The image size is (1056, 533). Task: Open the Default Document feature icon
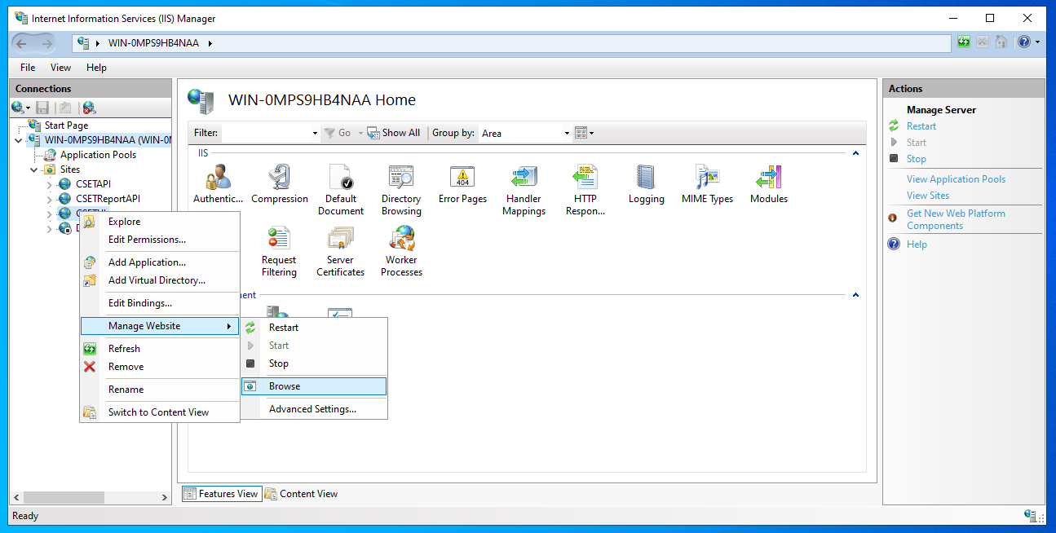[x=341, y=190]
